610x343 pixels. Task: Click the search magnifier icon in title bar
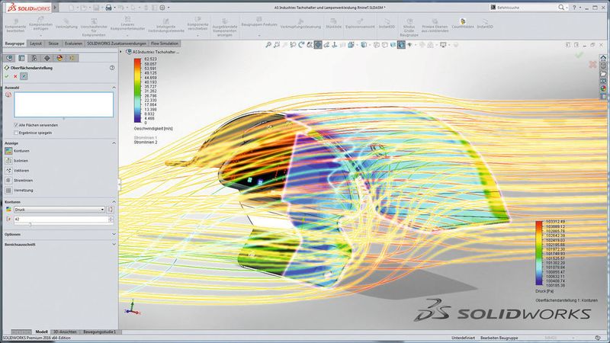(x=561, y=8)
